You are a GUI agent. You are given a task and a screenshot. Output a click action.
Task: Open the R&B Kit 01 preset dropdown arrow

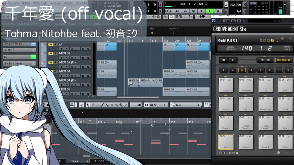pyautogui.click(x=261, y=40)
